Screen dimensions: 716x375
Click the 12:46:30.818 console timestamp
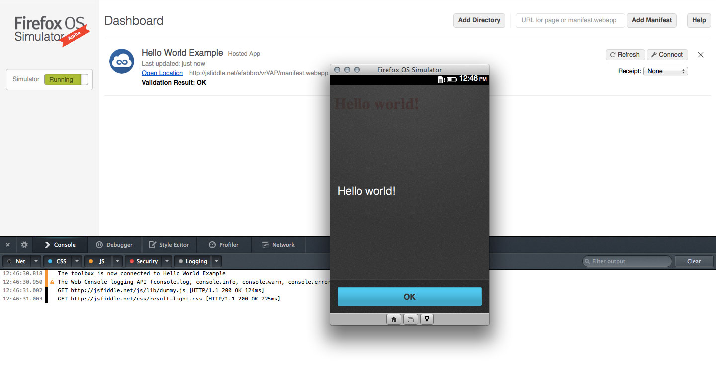22,273
